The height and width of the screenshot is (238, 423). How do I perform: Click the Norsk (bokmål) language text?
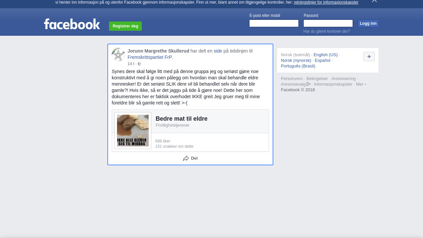point(295,55)
